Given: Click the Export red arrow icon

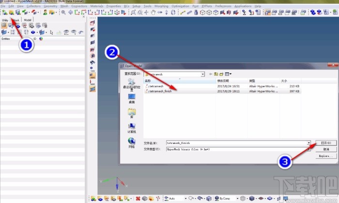Looking at the screenshot, I should (34, 12).
